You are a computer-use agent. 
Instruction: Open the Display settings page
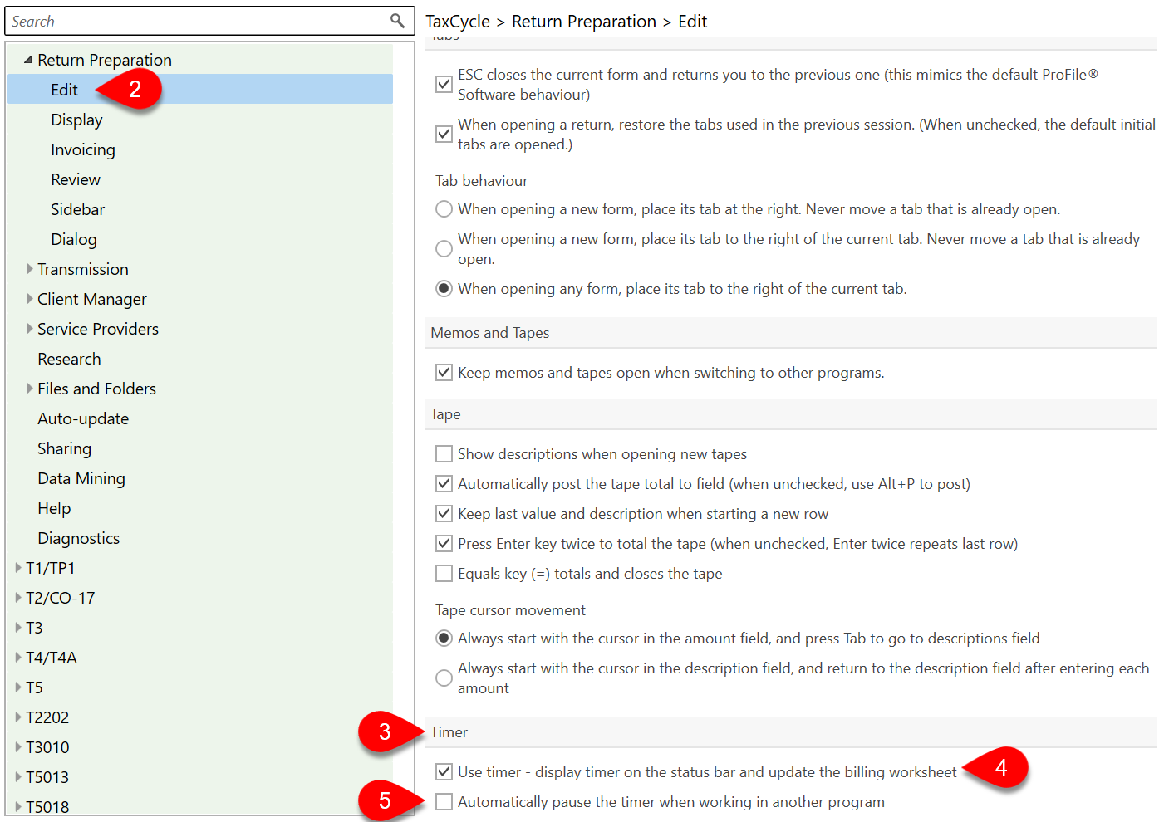coord(76,120)
